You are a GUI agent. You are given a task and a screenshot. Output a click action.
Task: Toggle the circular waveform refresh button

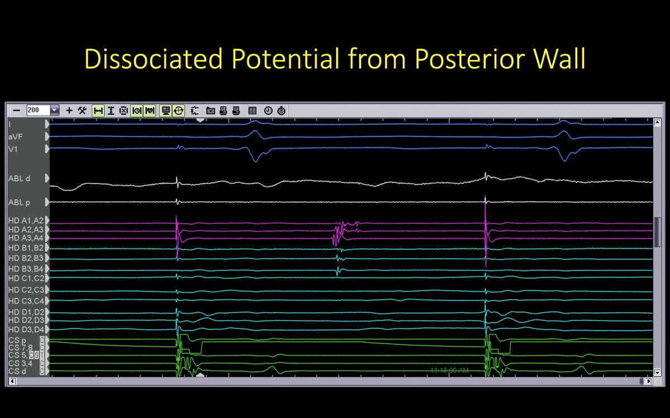(179, 110)
